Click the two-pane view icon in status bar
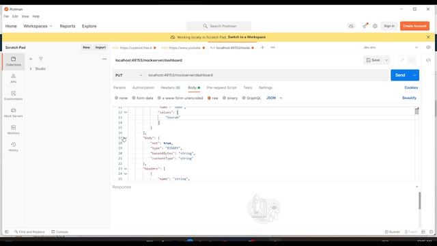The height and width of the screenshot is (246, 437). click(x=423, y=232)
